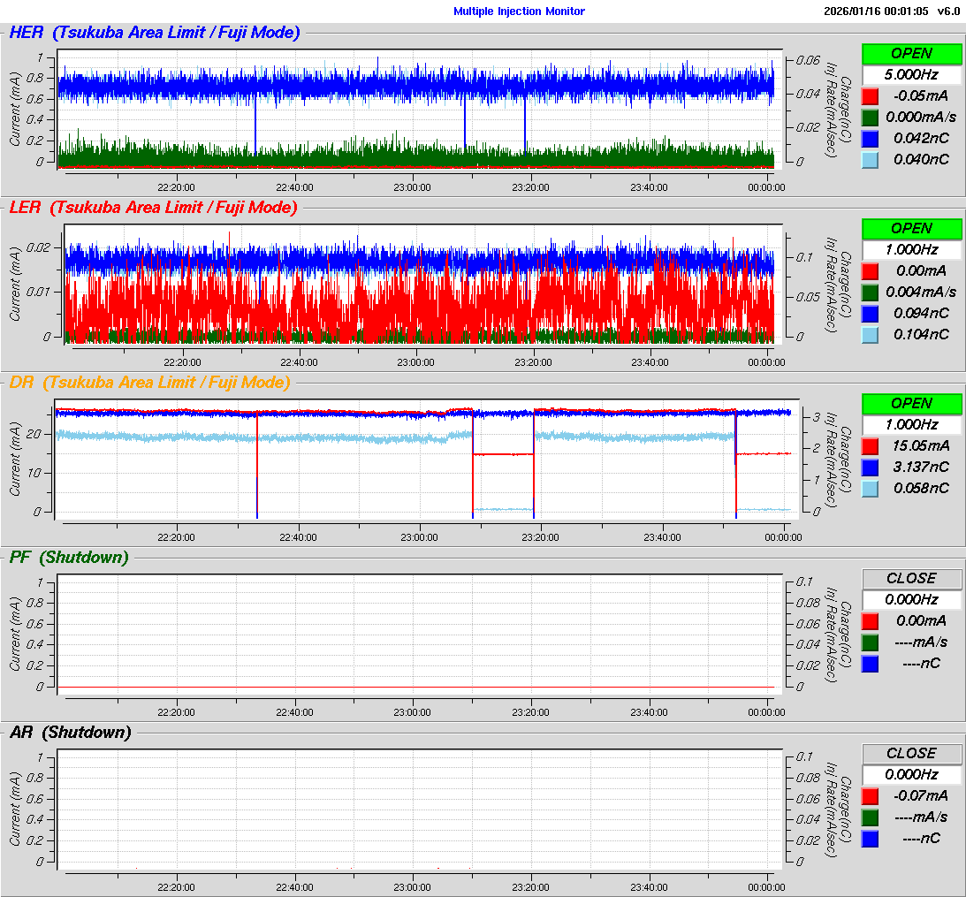The width and height of the screenshot is (966, 897).
Task: Click the LER 0.004mA/s injection rate value
Action: 920,292
